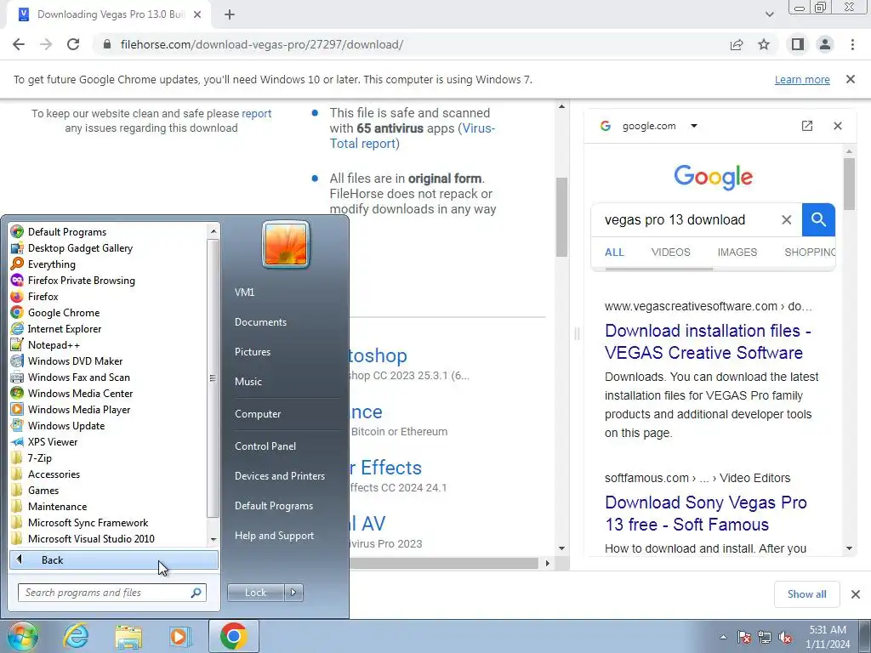The image size is (871, 653).
Task: Open Internet Explorer from the taskbar
Action: (76, 636)
